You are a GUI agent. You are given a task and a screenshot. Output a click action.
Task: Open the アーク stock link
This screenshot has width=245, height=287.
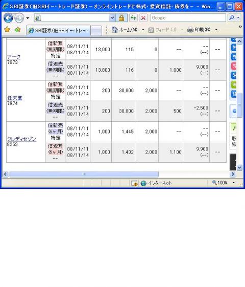pos(14,57)
